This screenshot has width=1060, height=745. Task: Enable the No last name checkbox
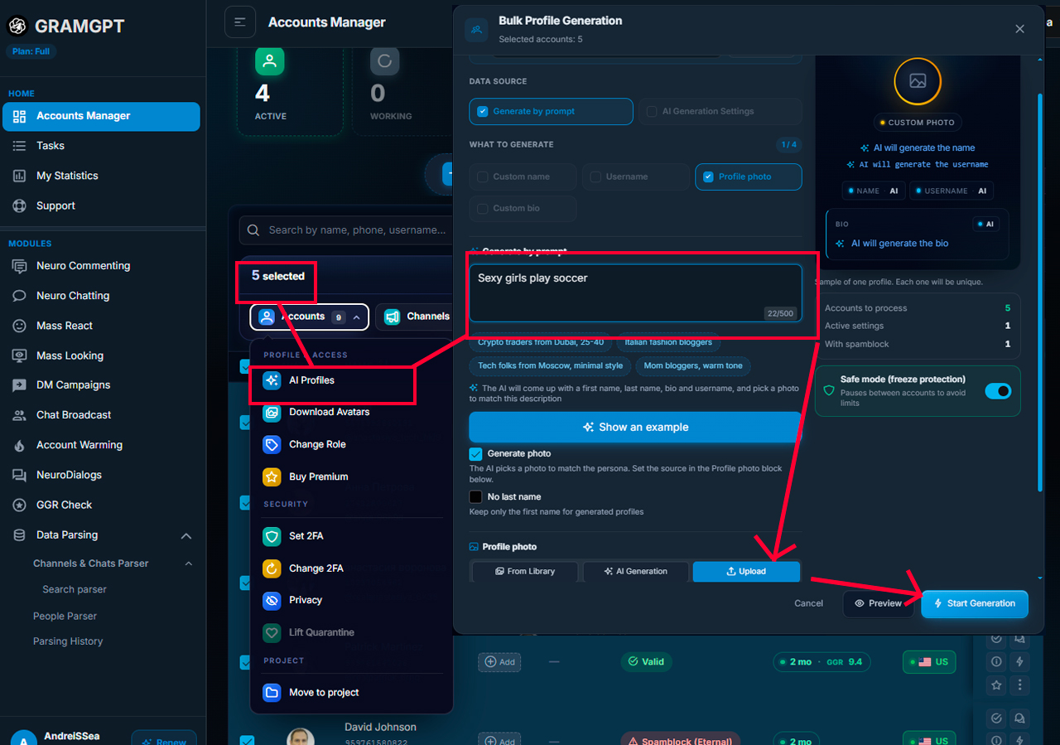(x=475, y=497)
